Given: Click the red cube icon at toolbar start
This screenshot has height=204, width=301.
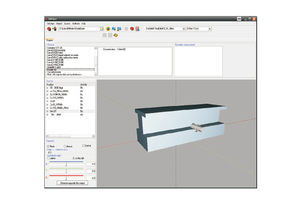Looking at the screenshot, I should (49, 29).
